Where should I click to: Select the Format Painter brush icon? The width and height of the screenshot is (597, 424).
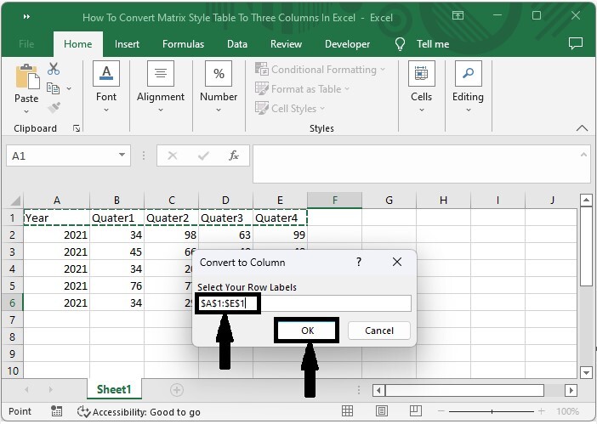tap(54, 108)
